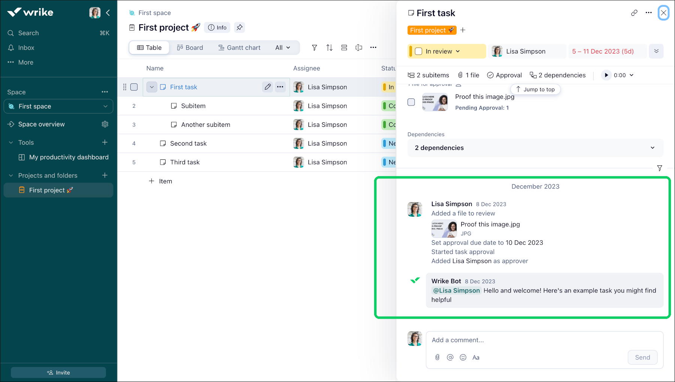Select the First task row checkbox
675x382 pixels.
[x=134, y=87]
